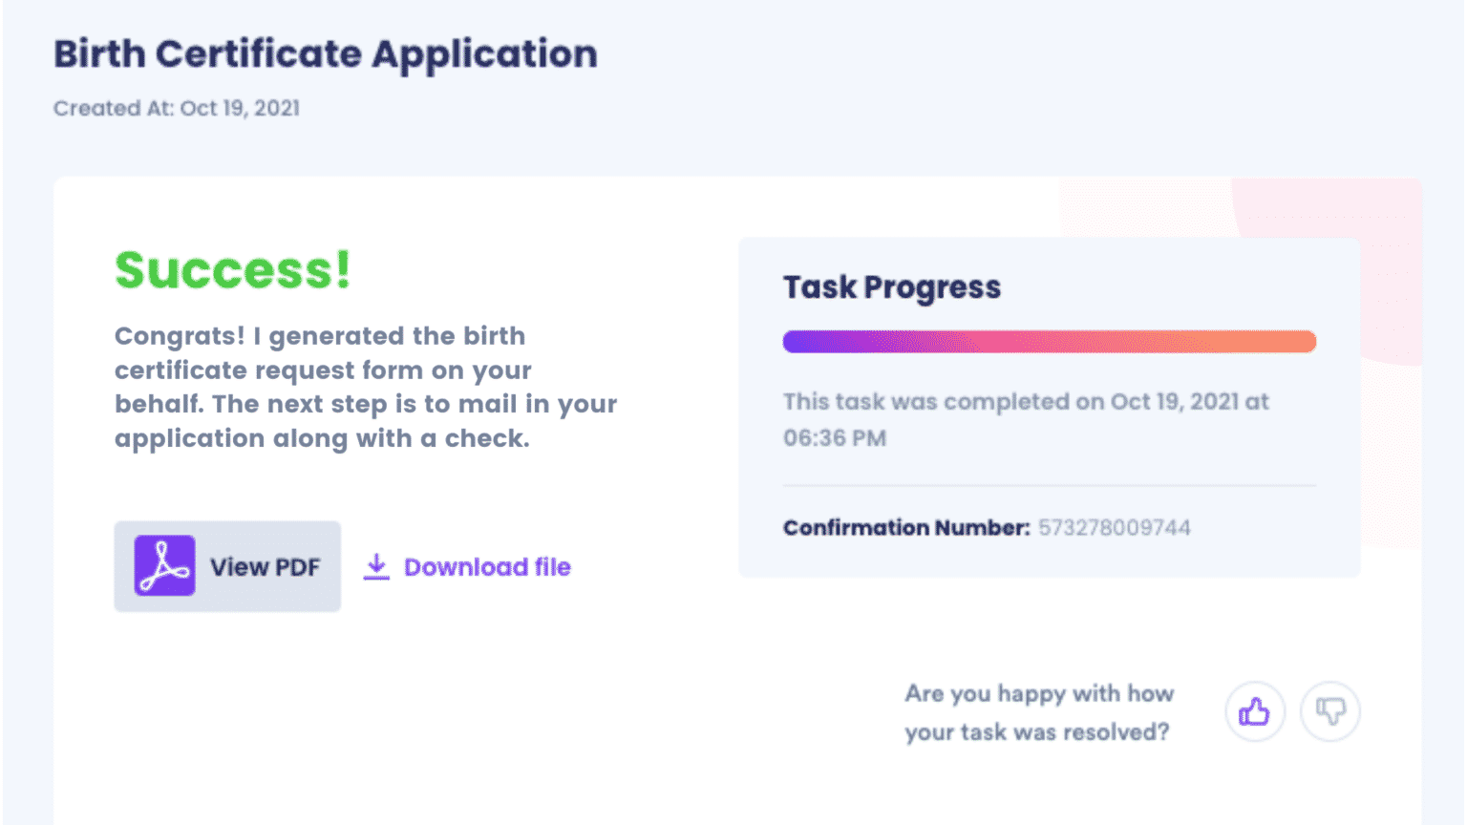Screen dimensions: 1467x825
Task: Give a thumbs up rating
Action: click(1254, 711)
